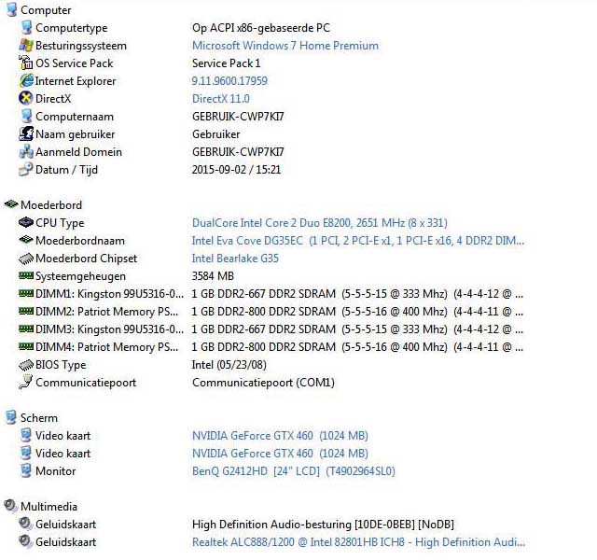
Task: Open the DualCore Intel Core 2 Duo E8200 link
Action: (320, 222)
